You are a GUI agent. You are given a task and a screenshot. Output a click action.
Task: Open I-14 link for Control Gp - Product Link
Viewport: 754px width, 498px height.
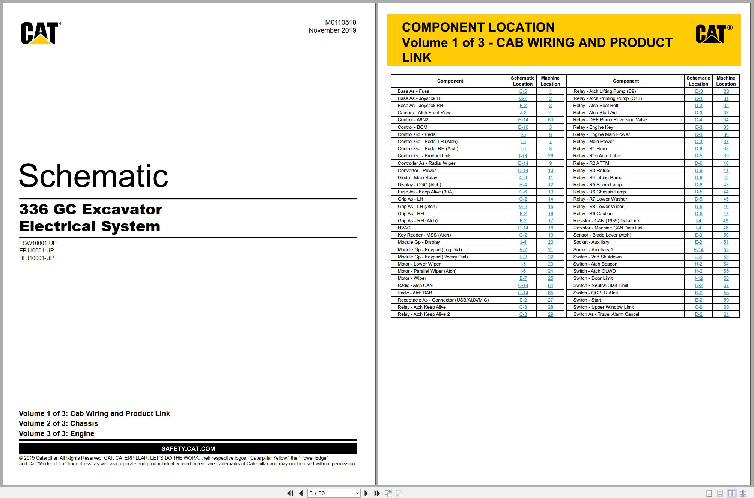click(x=523, y=156)
